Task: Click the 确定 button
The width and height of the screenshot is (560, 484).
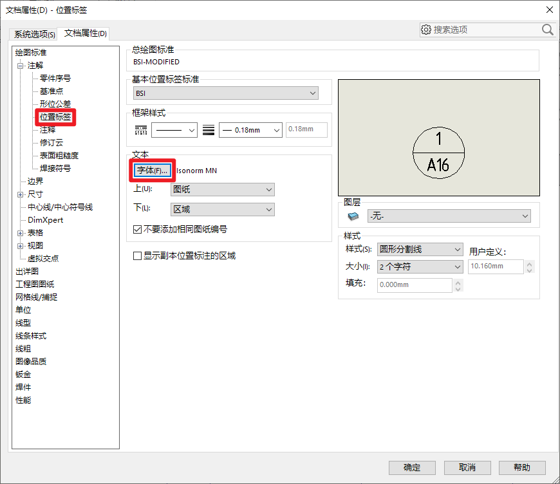Action: point(412,467)
